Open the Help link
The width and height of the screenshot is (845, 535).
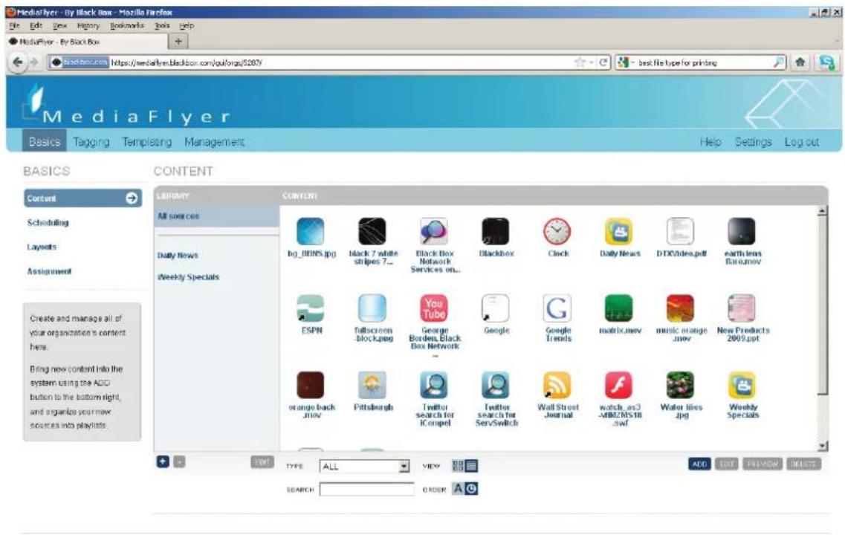tap(710, 142)
